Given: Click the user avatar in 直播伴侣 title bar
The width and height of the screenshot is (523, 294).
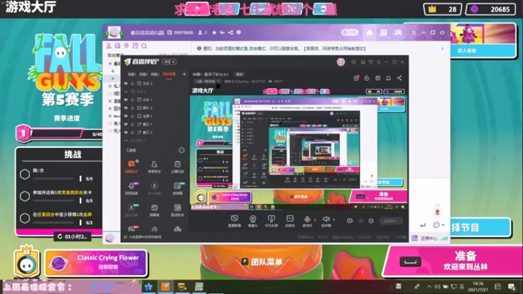Looking at the screenshot, I should [341, 62].
